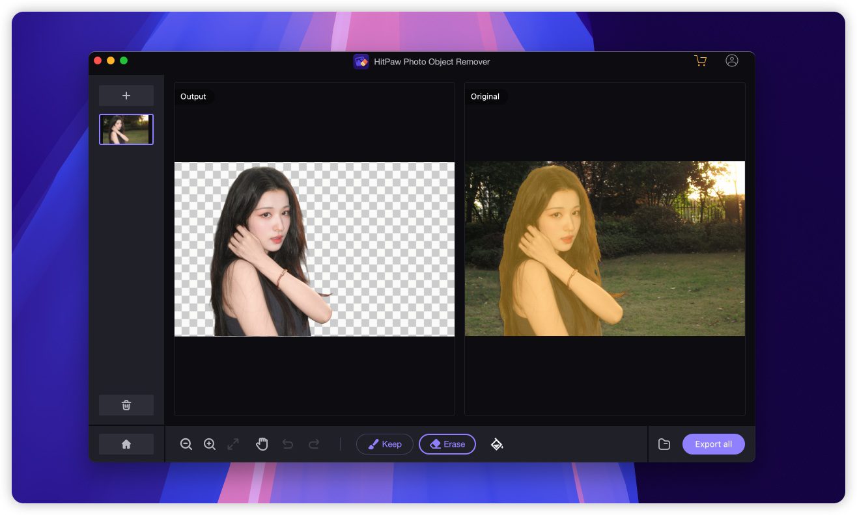Image resolution: width=857 pixels, height=515 pixels.
Task: Open the shopping cart to purchase
Action: pos(701,61)
